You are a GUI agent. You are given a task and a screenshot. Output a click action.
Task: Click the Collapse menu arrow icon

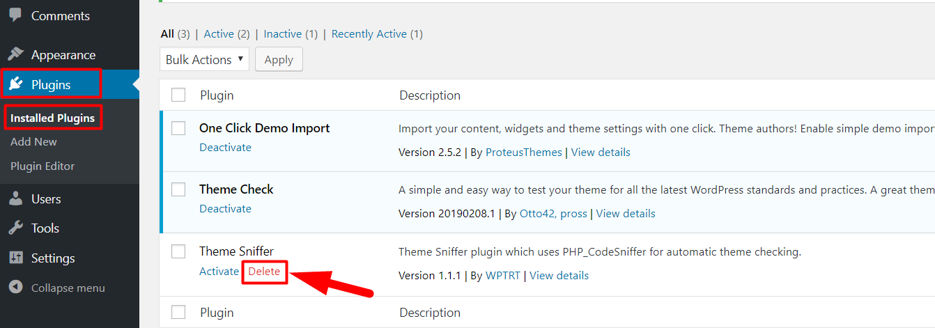point(15,288)
